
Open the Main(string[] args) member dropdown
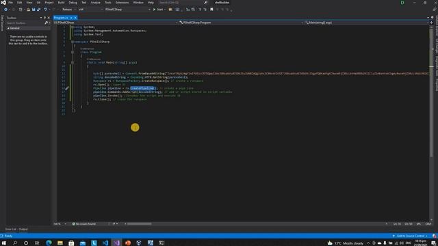pyautogui.click(x=367, y=23)
